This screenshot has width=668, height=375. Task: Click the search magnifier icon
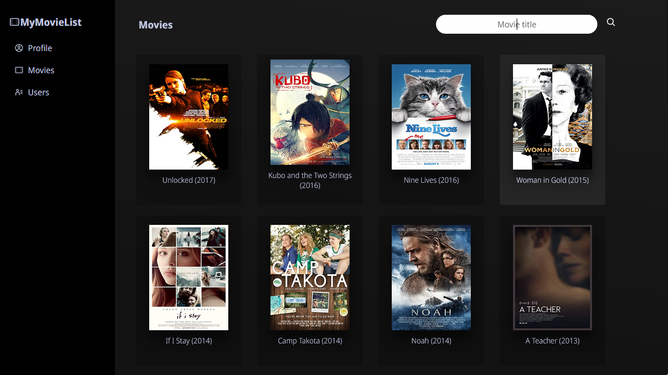[611, 22]
